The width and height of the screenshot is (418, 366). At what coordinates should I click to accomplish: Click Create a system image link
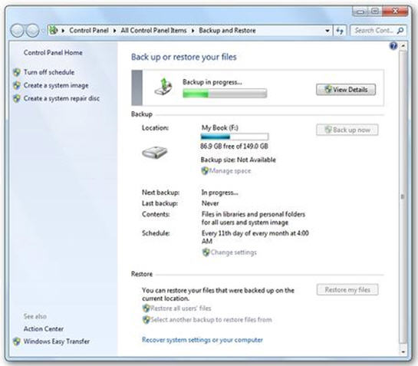56,85
